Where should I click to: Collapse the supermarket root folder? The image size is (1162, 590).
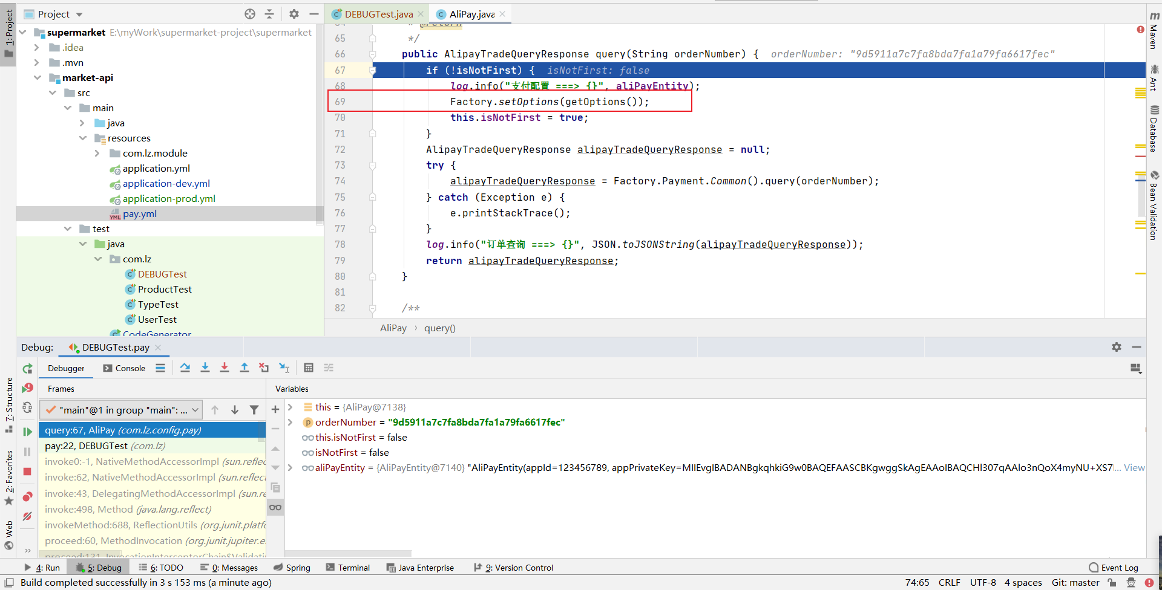click(23, 32)
